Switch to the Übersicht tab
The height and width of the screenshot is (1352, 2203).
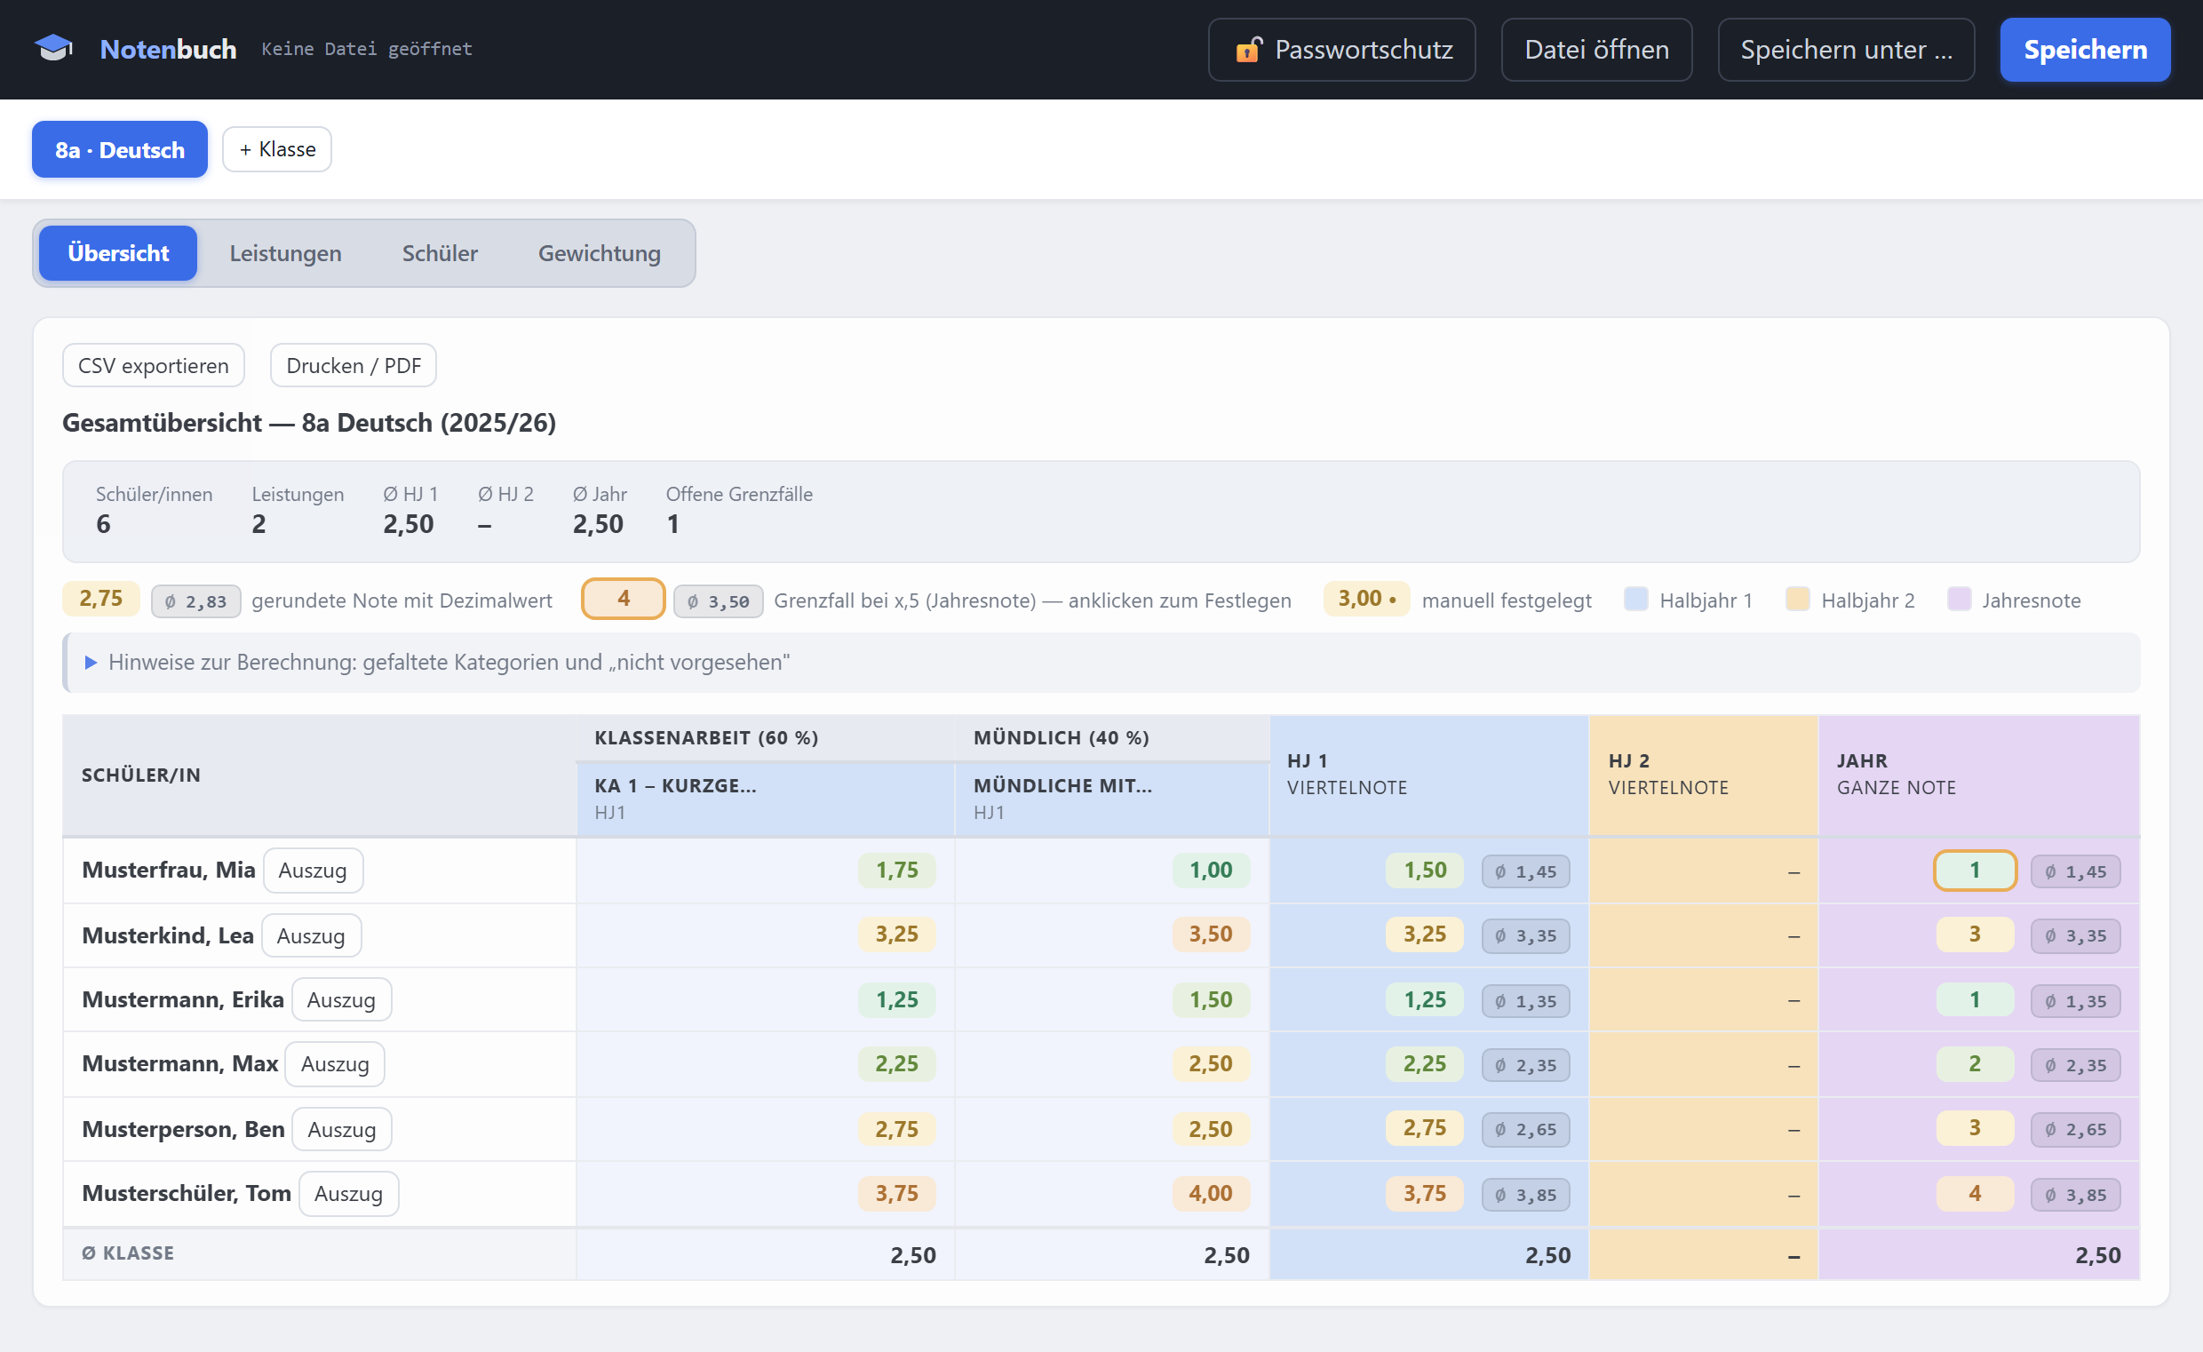118,253
